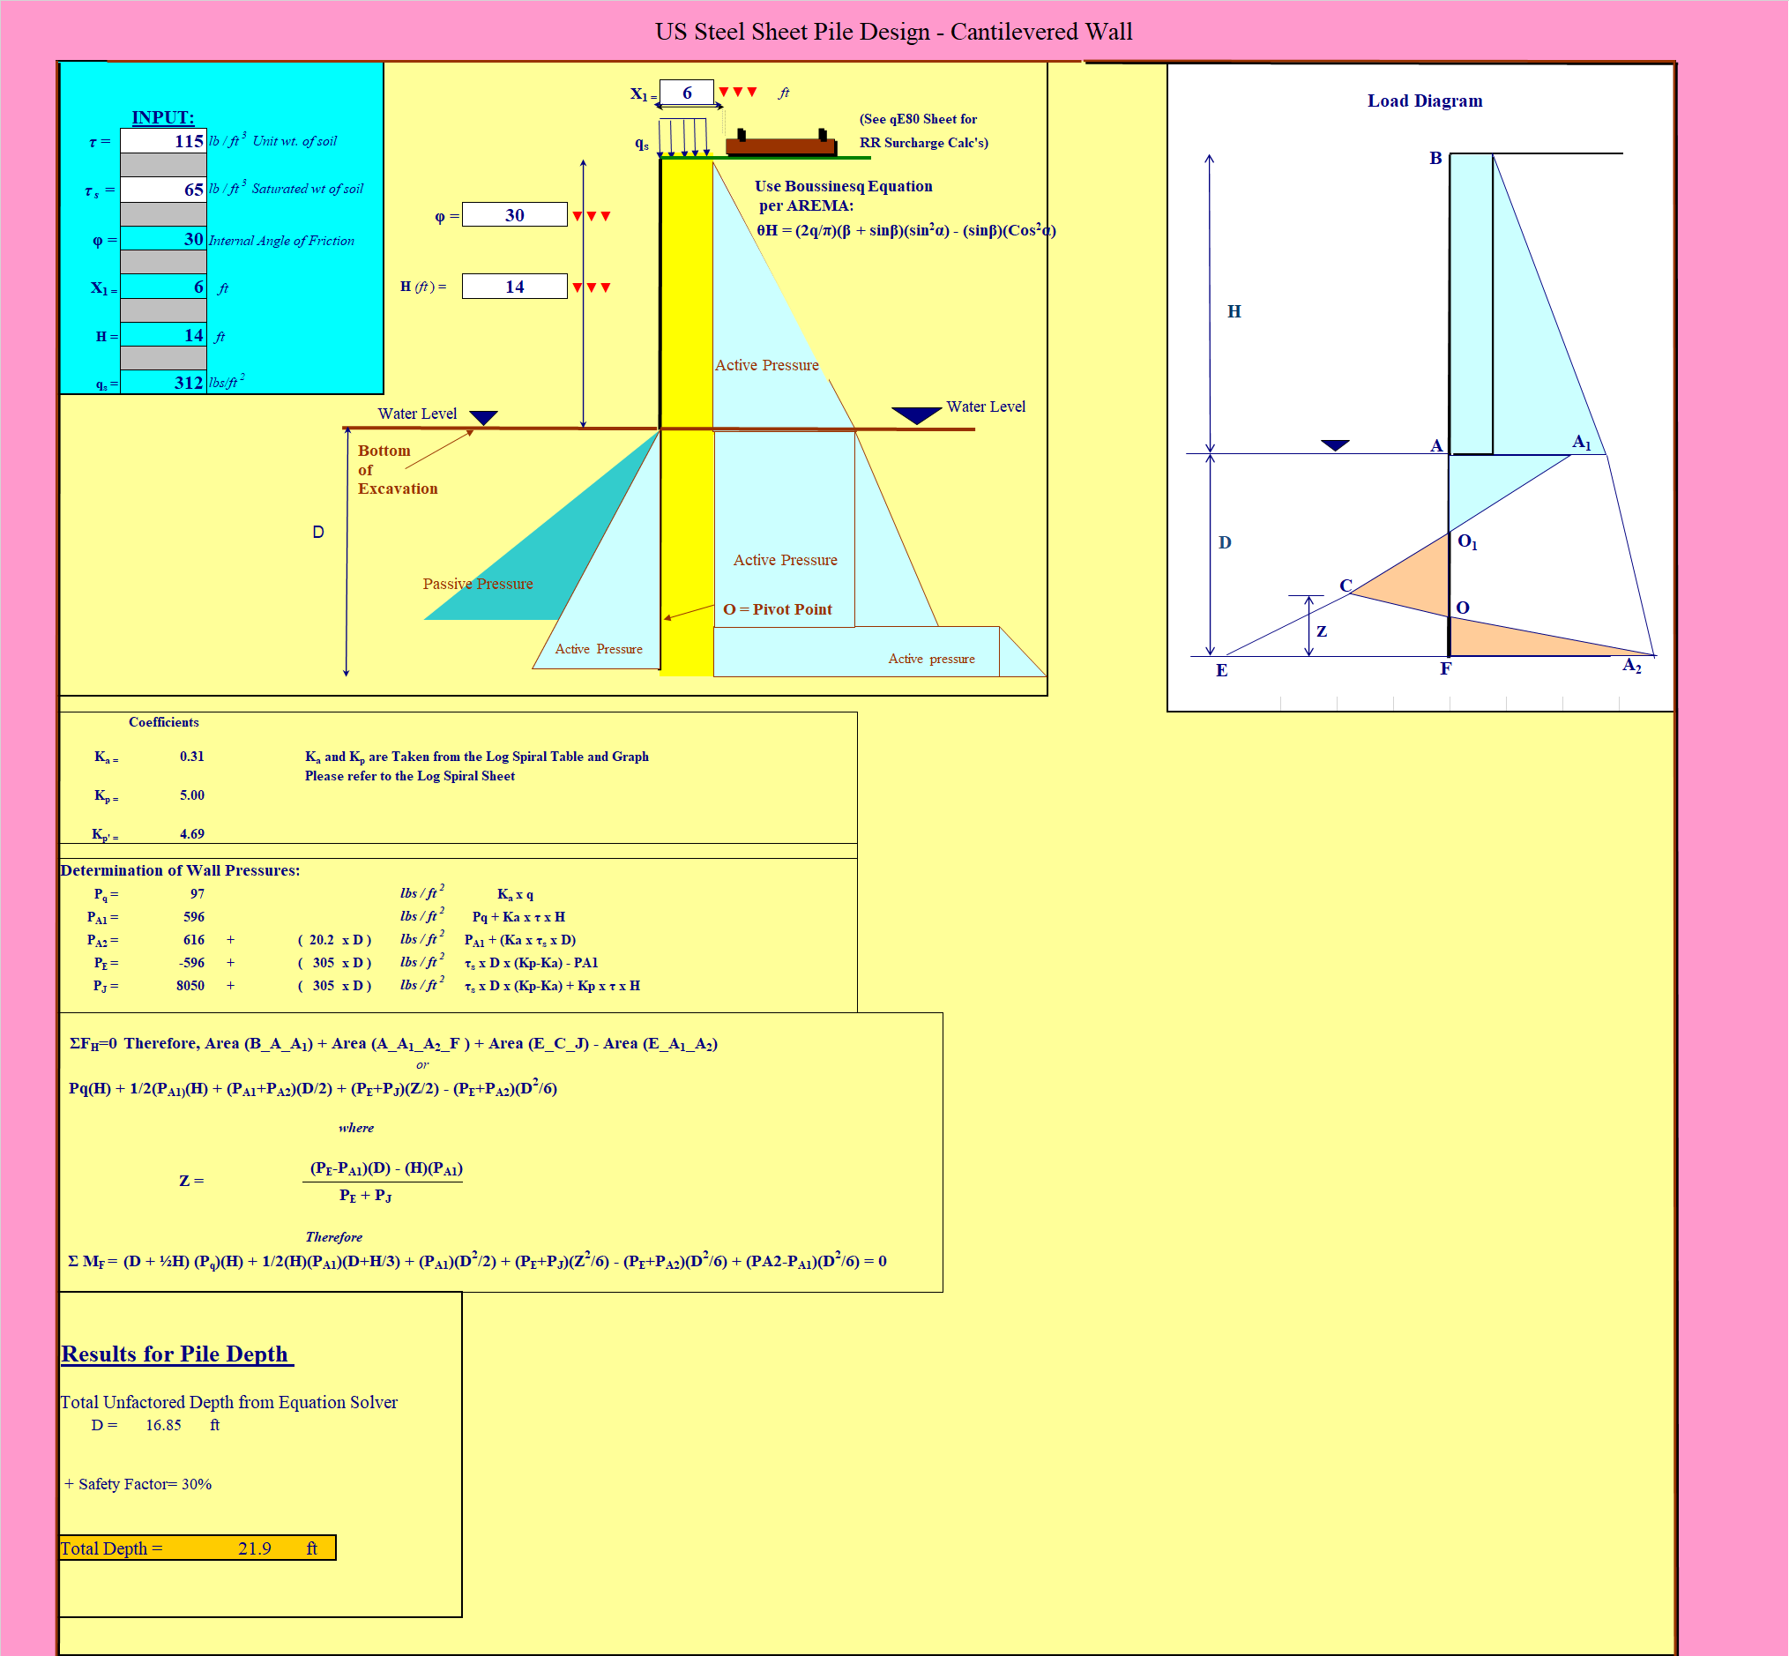This screenshot has height=1656, width=1789.
Task: Click the red triangles beside H (ft) field
Action: tap(592, 287)
